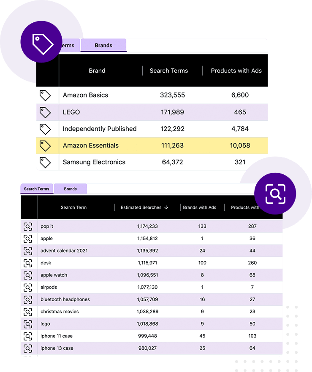Sort by Search Terms column header

coord(169,71)
